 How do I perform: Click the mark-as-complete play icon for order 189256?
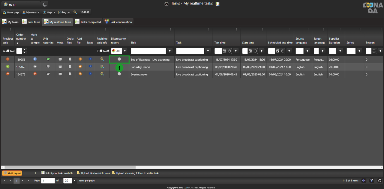[35, 59]
